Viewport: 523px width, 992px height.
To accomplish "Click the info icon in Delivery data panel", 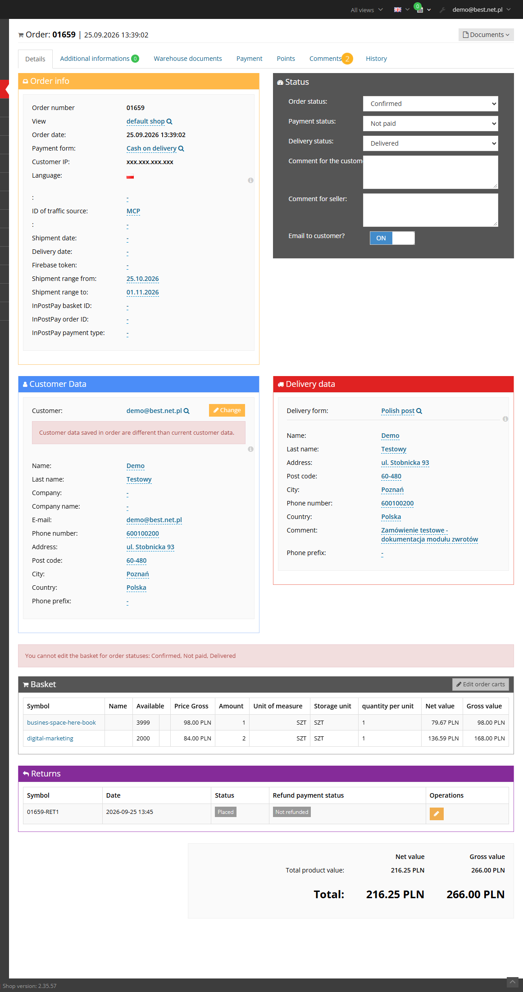I will (505, 419).
